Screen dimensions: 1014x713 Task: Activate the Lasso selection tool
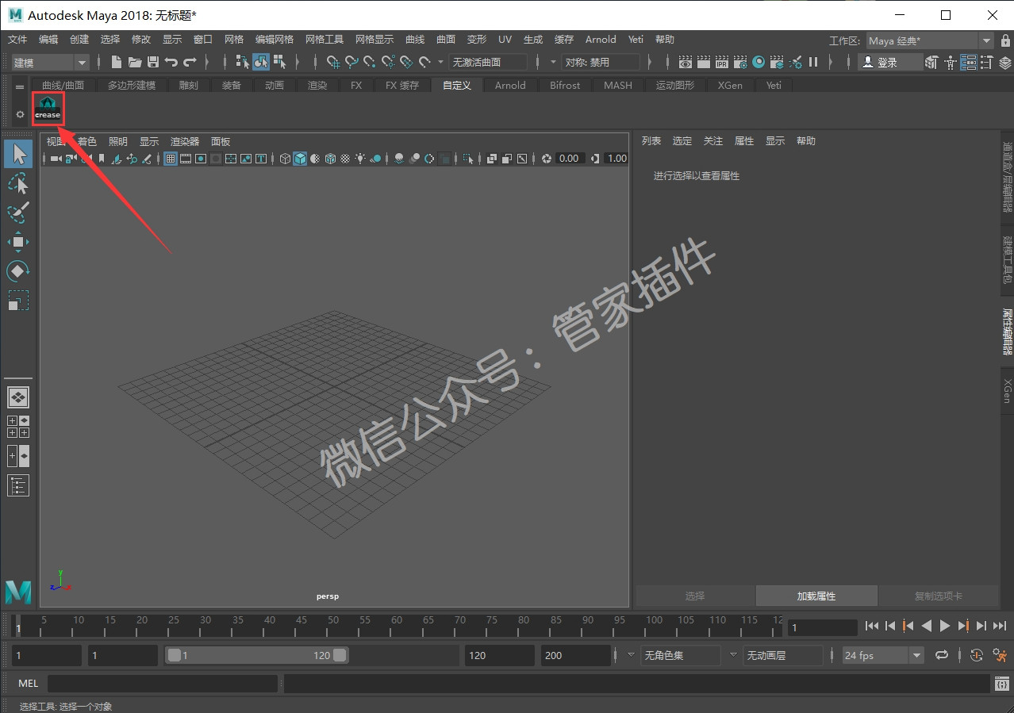[x=18, y=183]
